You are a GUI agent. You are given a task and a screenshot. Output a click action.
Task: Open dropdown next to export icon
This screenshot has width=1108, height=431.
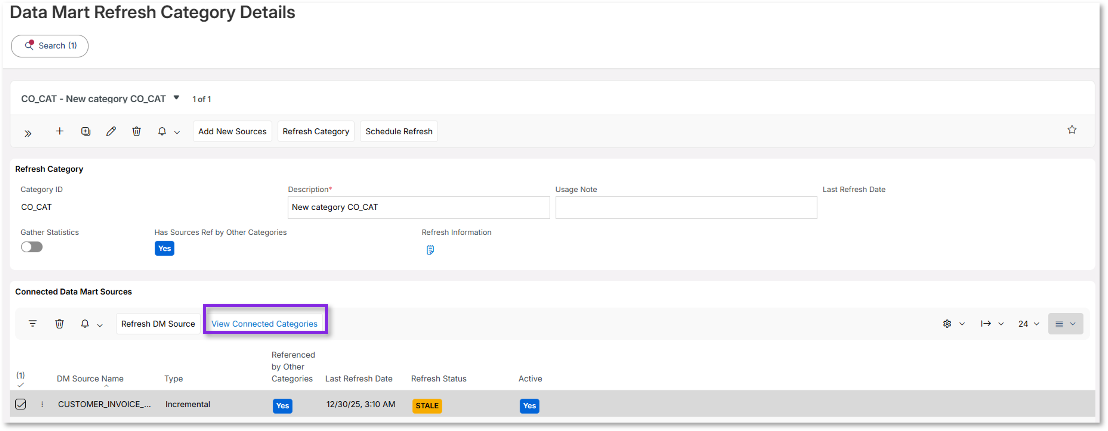click(x=1001, y=324)
